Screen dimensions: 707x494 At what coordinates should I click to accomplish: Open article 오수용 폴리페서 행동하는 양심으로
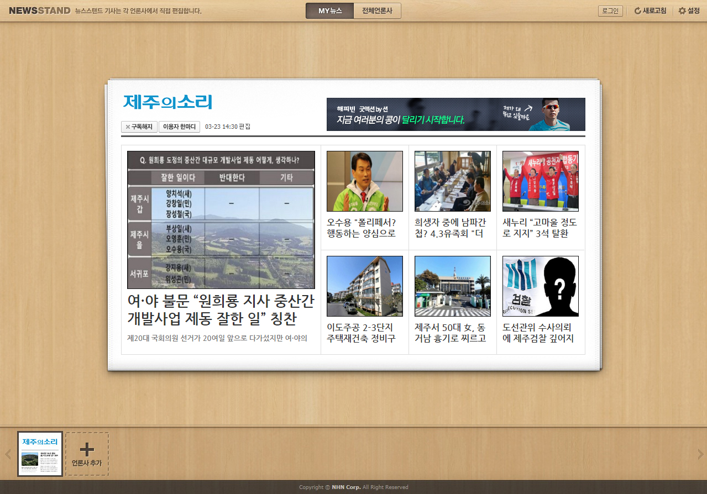click(x=362, y=228)
